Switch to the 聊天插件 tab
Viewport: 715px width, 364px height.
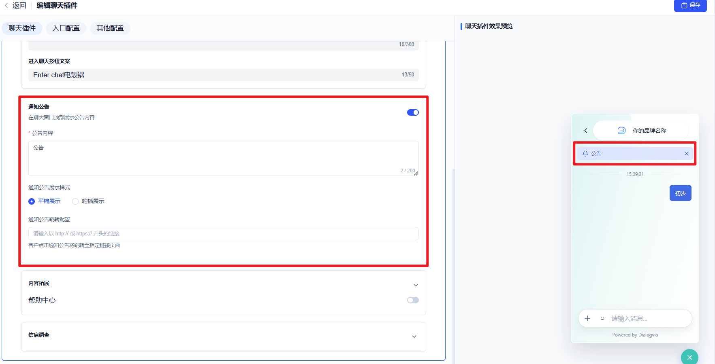click(22, 28)
